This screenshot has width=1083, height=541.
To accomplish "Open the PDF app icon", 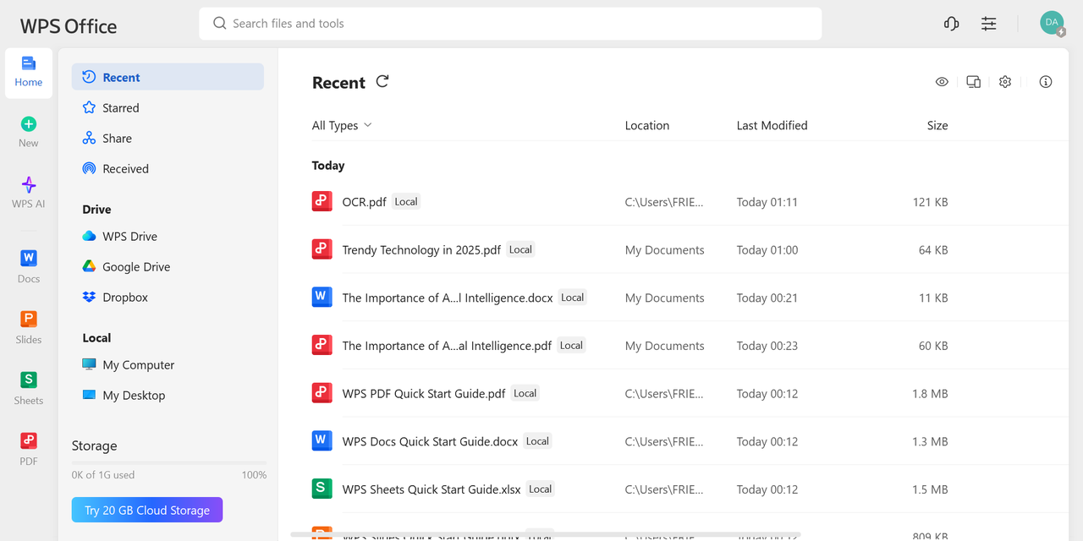I will click(x=29, y=440).
